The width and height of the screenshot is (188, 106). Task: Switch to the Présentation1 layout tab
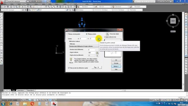(21, 90)
